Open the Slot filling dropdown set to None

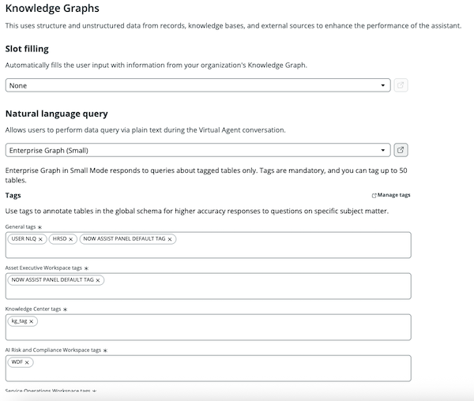click(198, 85)
